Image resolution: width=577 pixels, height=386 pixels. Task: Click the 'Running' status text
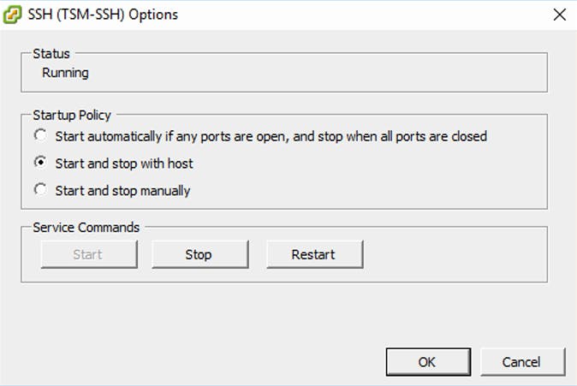pyautogui.click(x=65, y=73)
